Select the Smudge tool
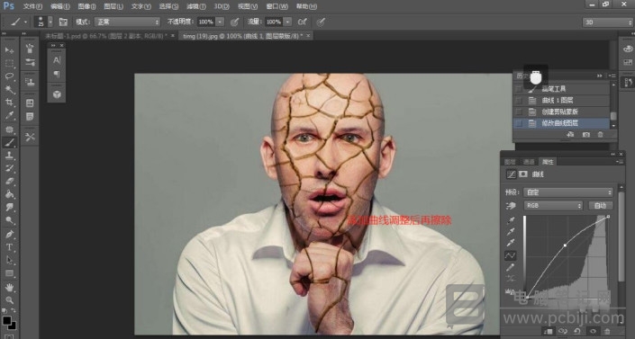The image size is (635, 339). click(9, 208)
